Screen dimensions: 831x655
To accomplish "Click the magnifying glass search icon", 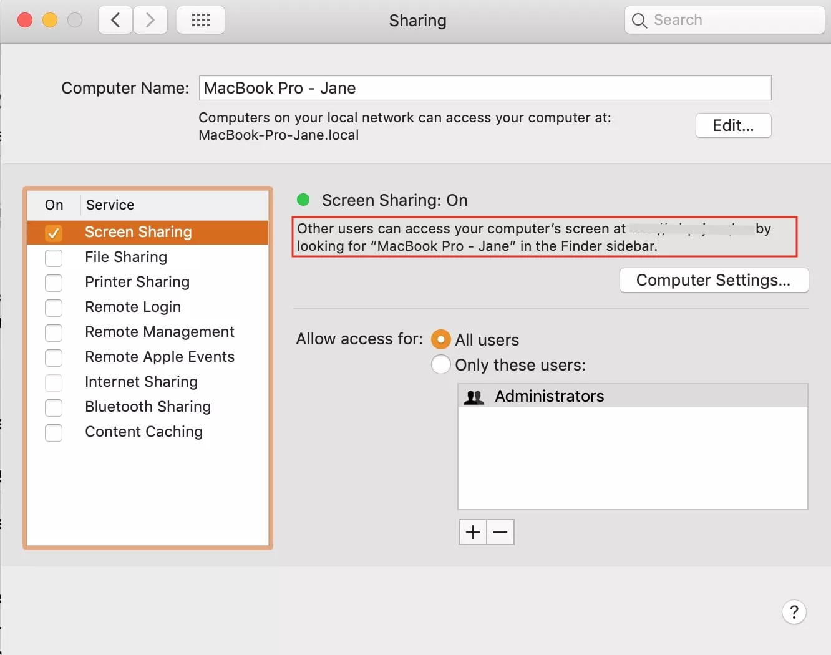I will (639, 21).
